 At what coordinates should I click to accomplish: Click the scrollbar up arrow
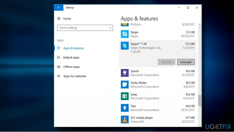click(x=200, y=25)
